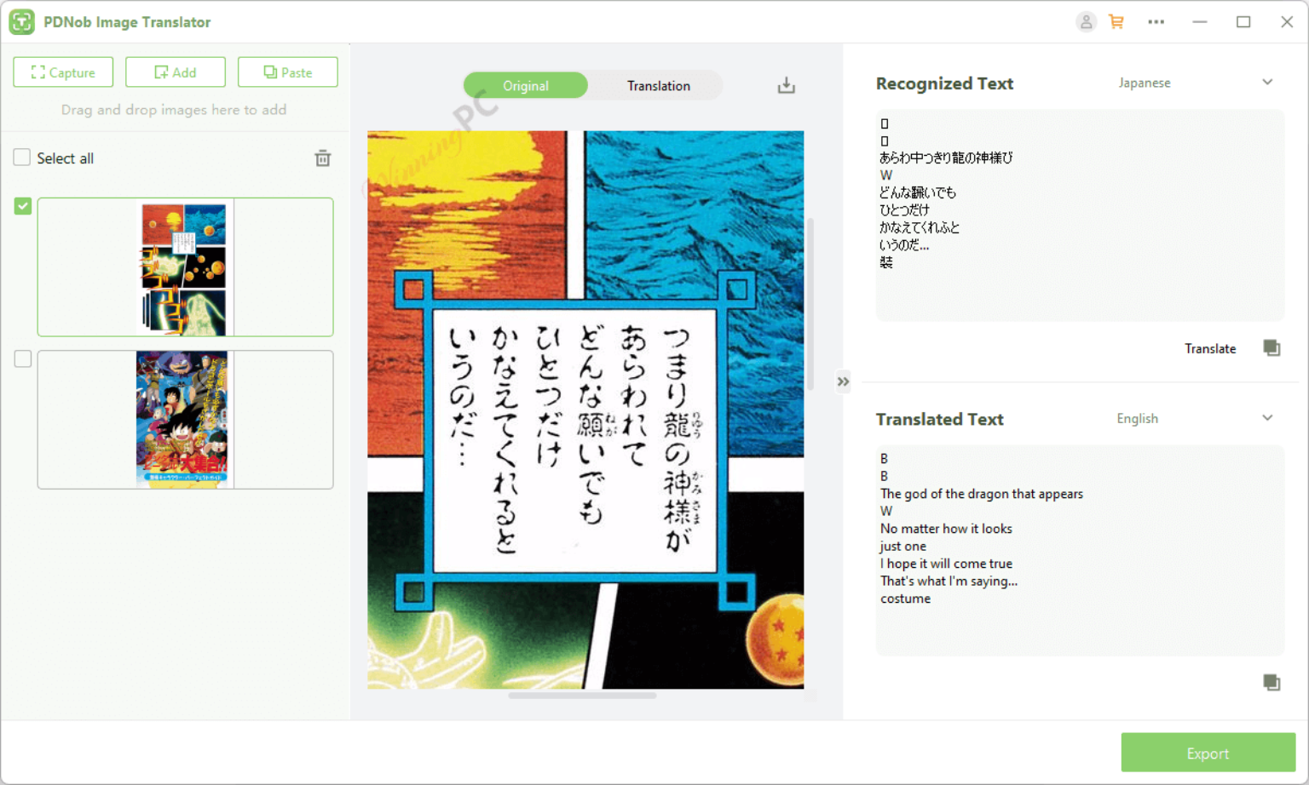Click the Capture screenshot button
The image size is (1309, 785).
tap(63, 72)
